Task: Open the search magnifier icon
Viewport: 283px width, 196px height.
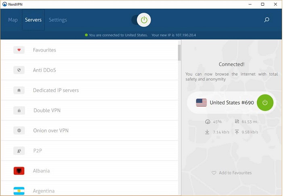Action: pos(266,20)
